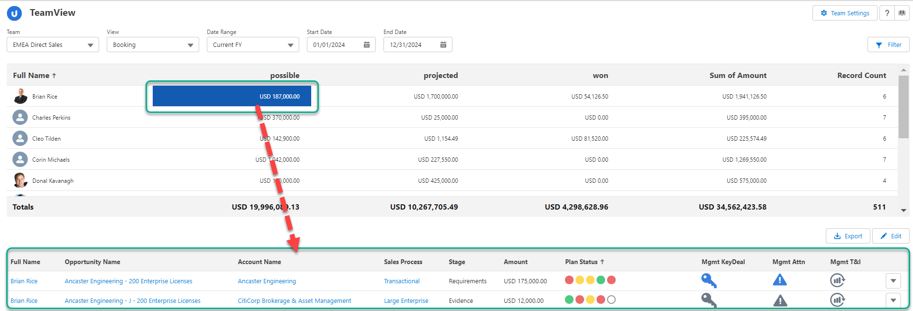913x311 pixels.
Task: Expand the Date Range dropdown showing Current FY
Action: tap(253, 45)
